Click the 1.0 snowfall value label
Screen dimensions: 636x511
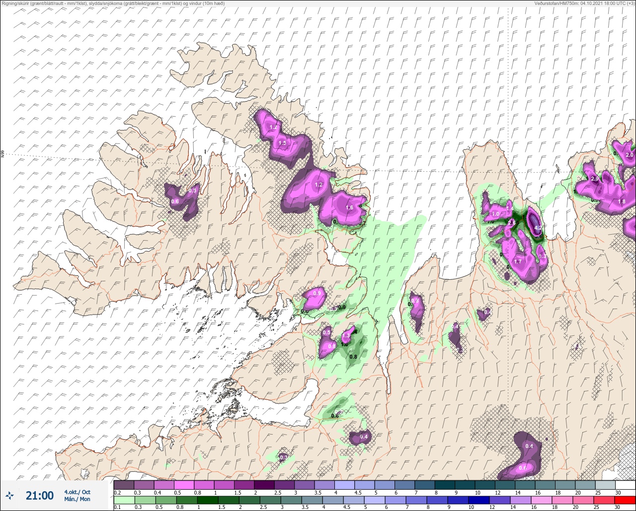[x=495, y=214]
